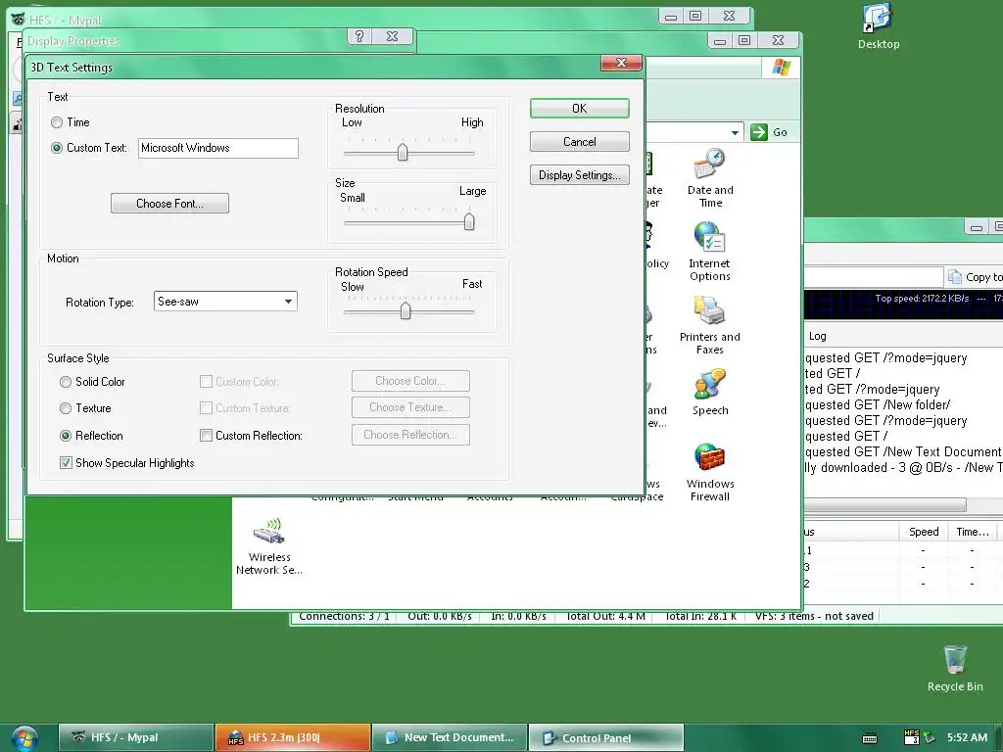The image size is (1003, 752).
Task: Click Copy to clipboard icon in HFS
Action: point(955,277)
